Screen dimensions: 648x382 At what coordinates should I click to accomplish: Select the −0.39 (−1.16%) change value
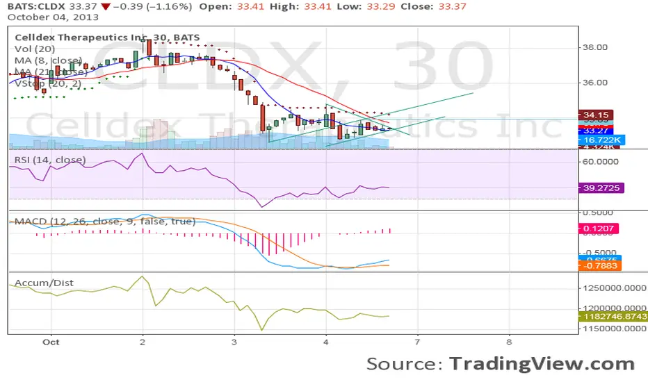point(152,7)
